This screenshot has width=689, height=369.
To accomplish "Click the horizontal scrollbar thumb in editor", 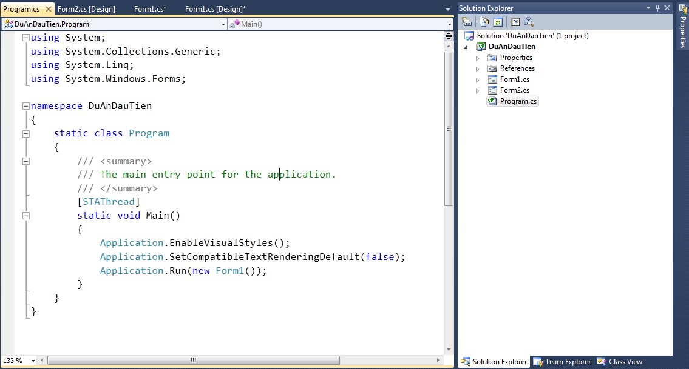I will (193, 360).
